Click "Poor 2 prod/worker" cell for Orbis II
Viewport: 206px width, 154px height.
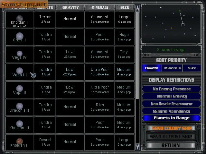coord(99,37)
